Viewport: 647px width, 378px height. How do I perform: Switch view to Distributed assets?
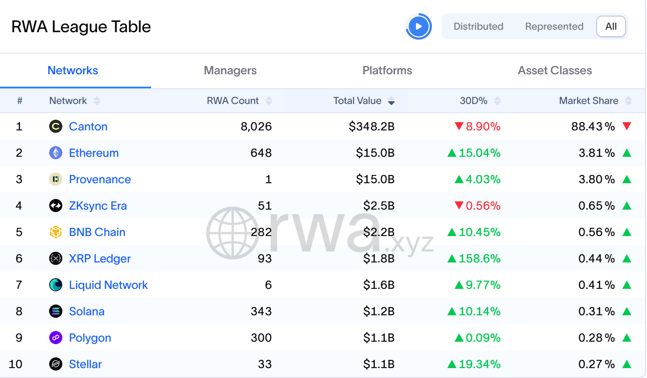[x=478, y=26]
